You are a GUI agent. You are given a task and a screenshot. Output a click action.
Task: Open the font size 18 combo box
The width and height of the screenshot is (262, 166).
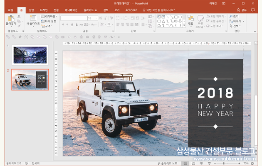(93, 18)
